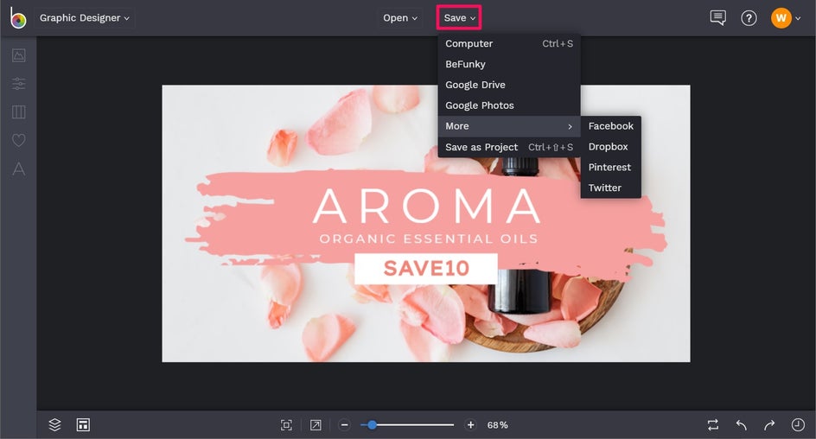Collapse the Save dropdown menu
816x439 pixels.
(459, 17)
